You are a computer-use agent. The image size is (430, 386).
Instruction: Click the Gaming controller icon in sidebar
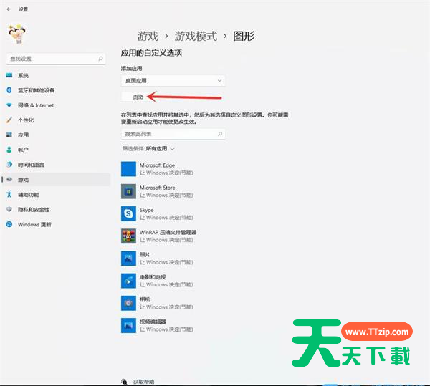9,180
